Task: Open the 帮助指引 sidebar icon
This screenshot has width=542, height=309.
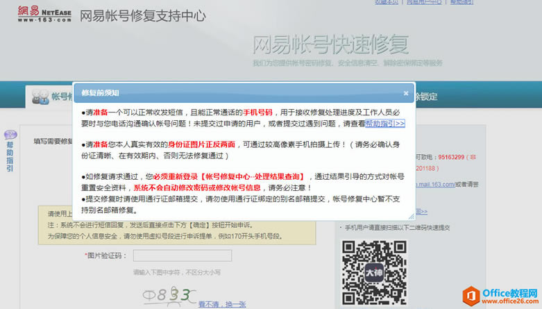Action: (x=10, y=151)
